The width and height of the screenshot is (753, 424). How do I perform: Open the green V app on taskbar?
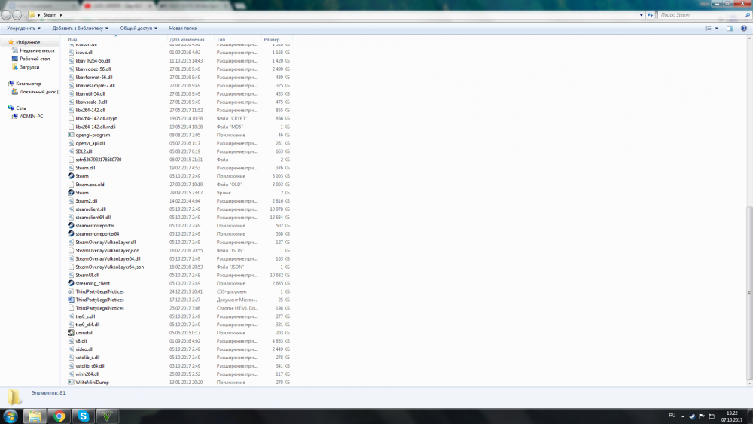tap(107, 416)
